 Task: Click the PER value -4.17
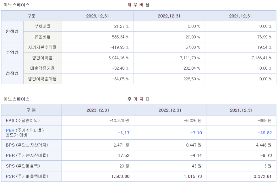tap(124, 133)
